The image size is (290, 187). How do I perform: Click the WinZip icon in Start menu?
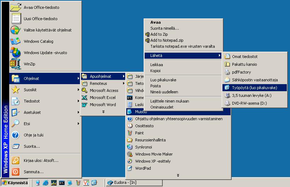pyautogui.click(x=15, y=64)
